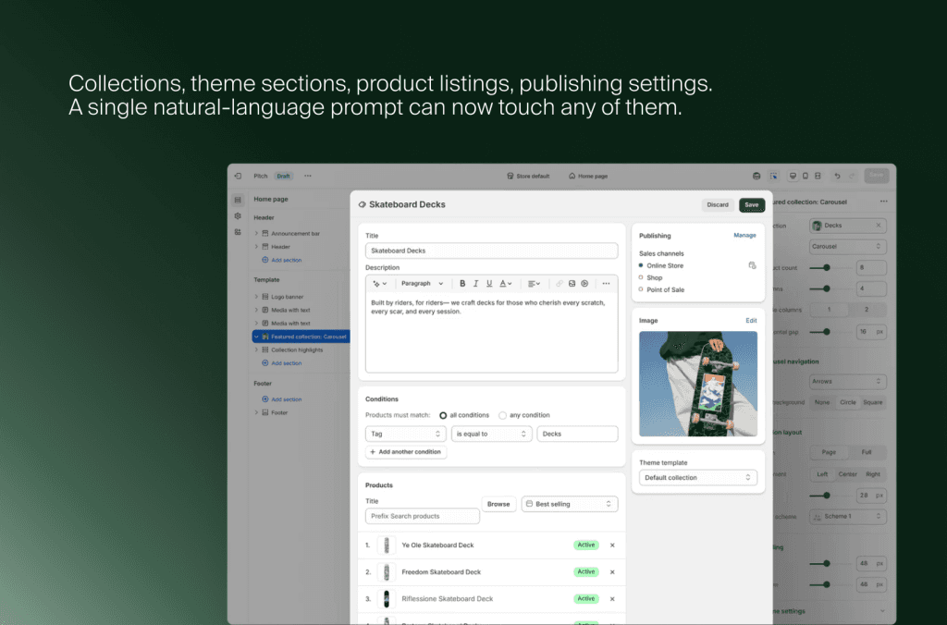Expand the Announcement bar section
Screen dimensions: 947x625
256,233
